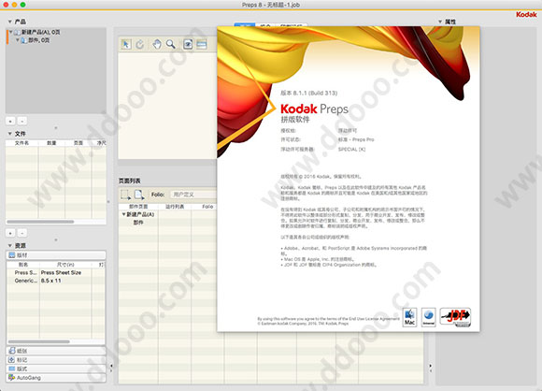Collapse the 资源 panel triangle
This screenshot has height=391, width=542.
pos(9,246)
